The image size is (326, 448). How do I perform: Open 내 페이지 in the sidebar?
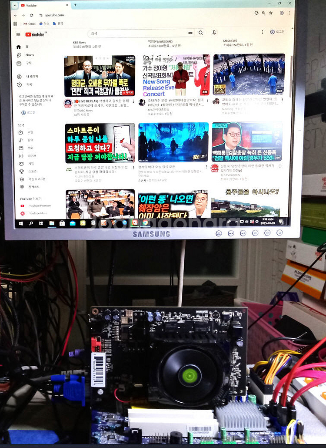coord(28,77)
